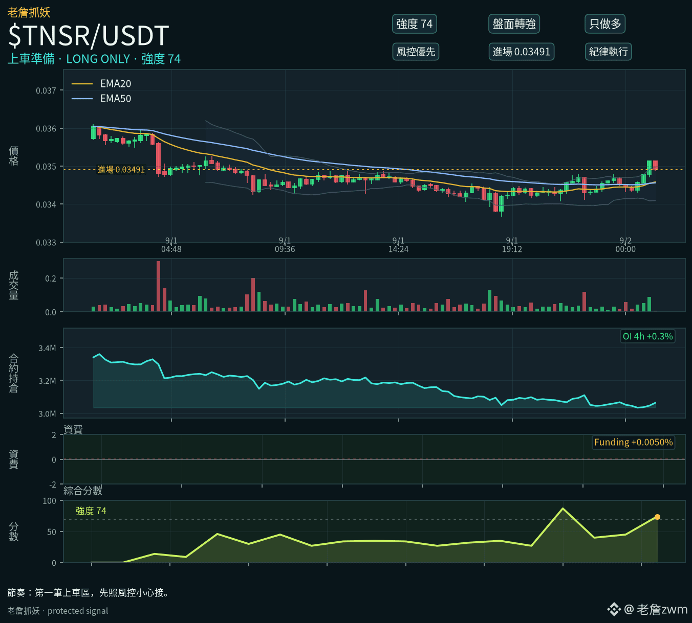Screen dimensions: 692x623
Task: Click the @老詹zwm watermark handle
Action: [656, 609]
